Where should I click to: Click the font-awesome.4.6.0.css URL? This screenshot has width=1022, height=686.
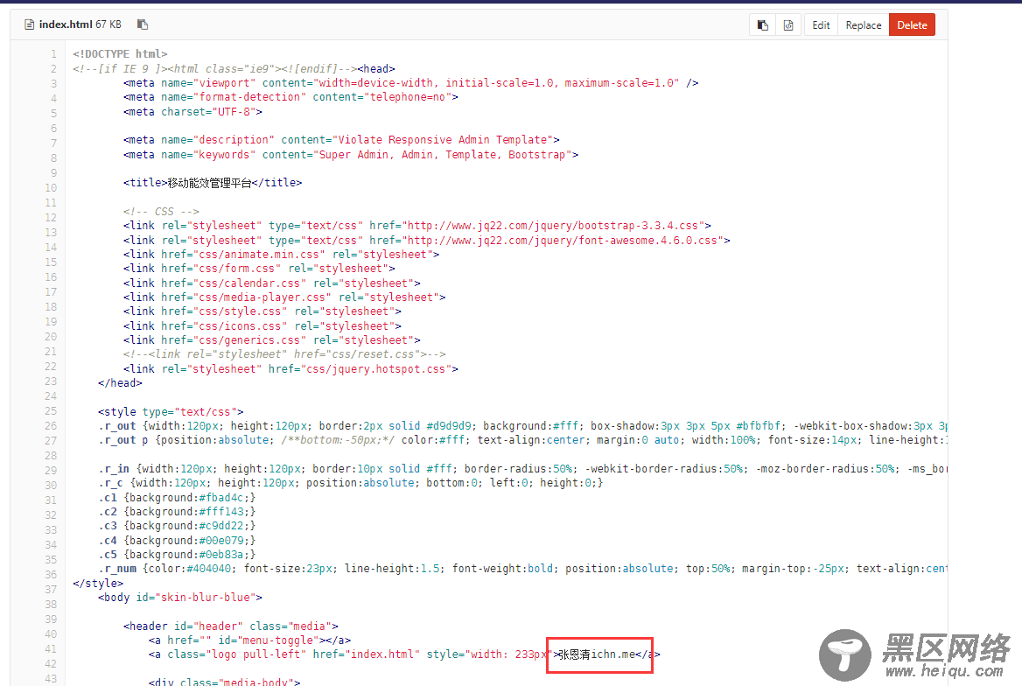pyautogui.click(x=563, y=240)
